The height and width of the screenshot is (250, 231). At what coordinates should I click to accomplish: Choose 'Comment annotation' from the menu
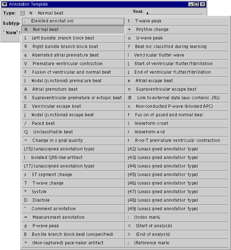[73, 209]
